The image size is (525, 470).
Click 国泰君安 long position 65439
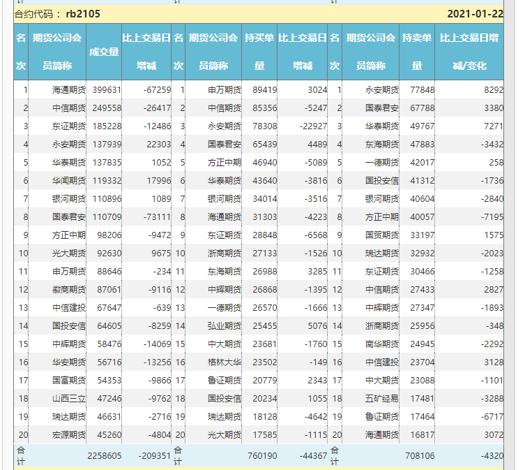[264, 145]
